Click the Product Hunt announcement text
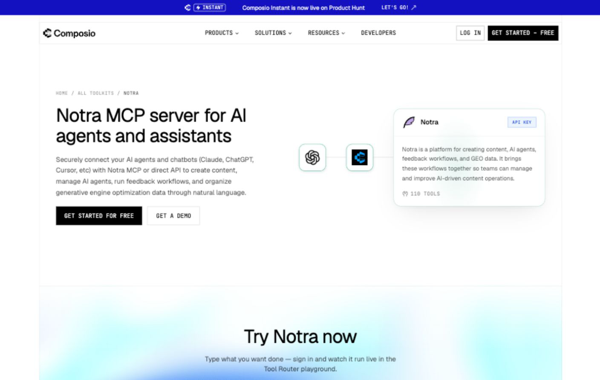The width and height of the screenshot is (600, 380). (x=303, y=8)
